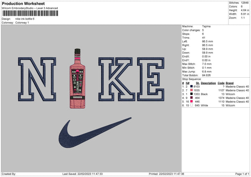The image size is (251, 177).
Task: Pick the hot pink 446 swatch
Action: pos(192,101)
